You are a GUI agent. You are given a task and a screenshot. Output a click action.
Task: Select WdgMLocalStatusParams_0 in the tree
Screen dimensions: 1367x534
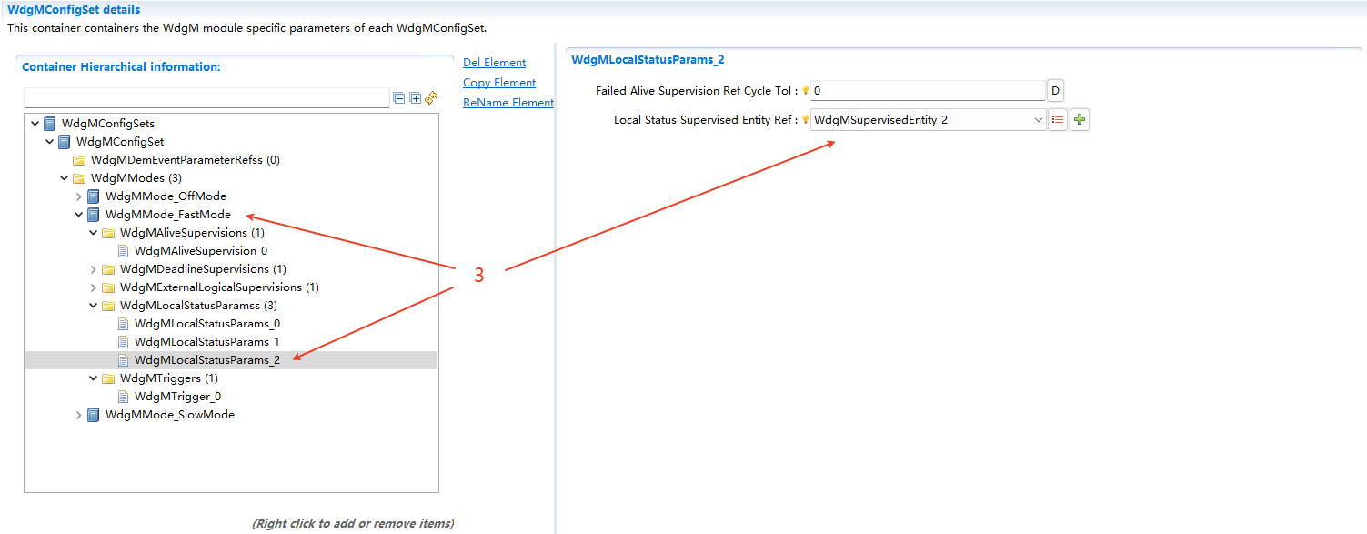206,324
